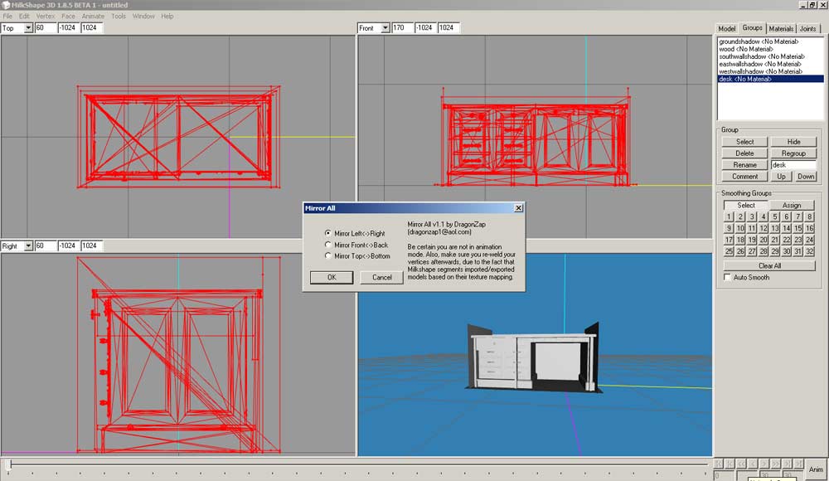Click the leftmost first-frame playback button

(719, 463)
